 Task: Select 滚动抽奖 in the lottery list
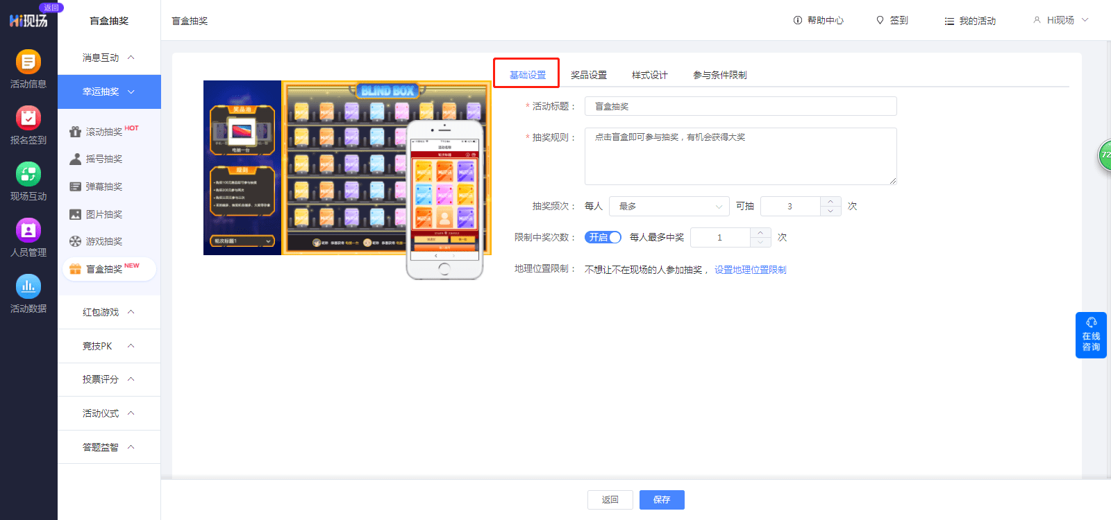104,132
